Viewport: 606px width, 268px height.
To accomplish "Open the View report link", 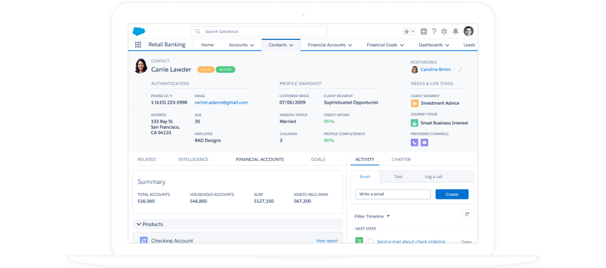I will (327, 241).
